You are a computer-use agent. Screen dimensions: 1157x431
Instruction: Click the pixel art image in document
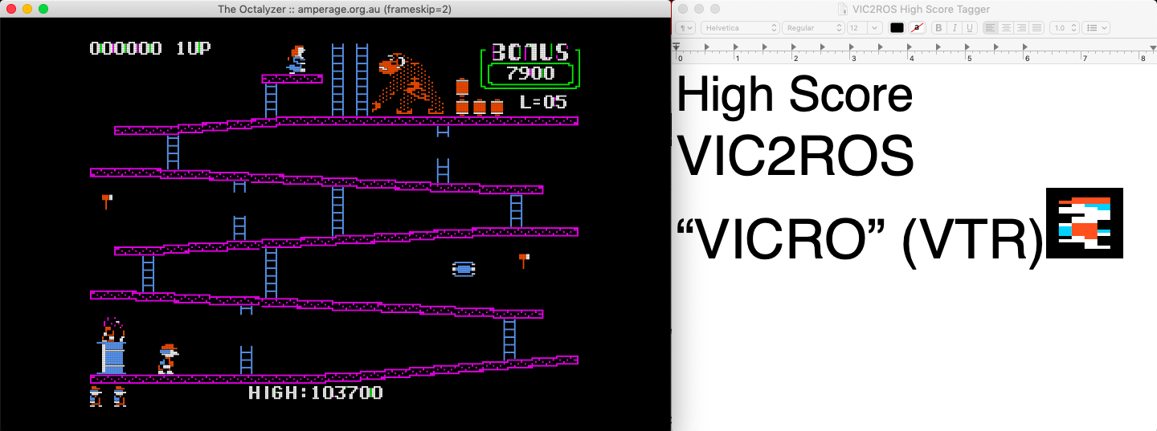1084,223
